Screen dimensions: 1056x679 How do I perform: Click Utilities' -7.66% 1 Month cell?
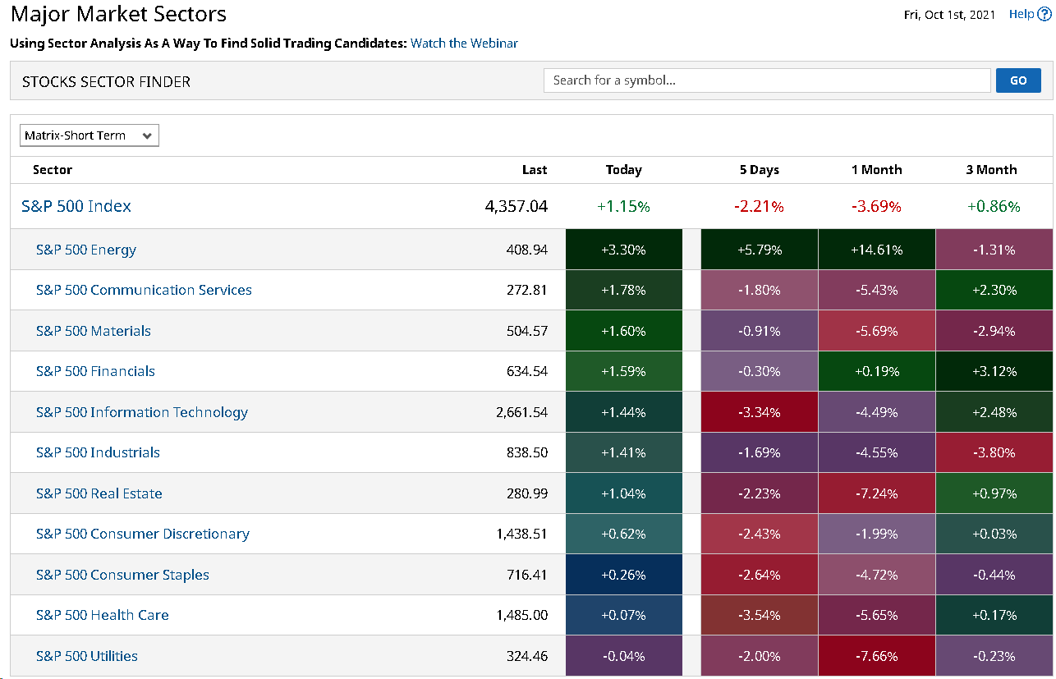click(877, 656)
